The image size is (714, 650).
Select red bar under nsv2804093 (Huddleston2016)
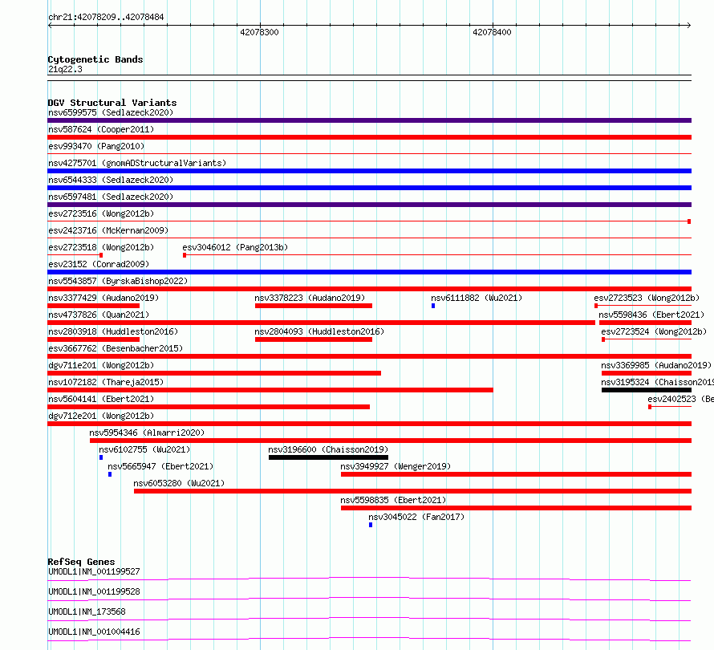tap(314, 339)
